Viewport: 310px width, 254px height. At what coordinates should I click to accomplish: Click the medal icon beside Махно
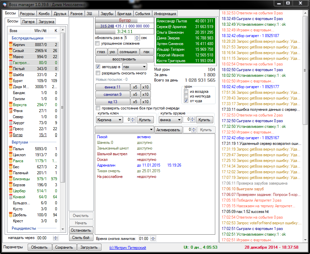coord(11,57)
